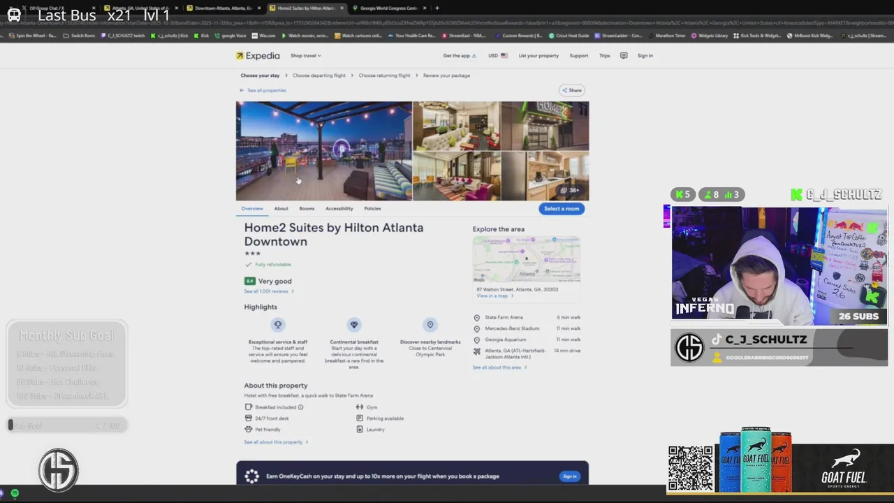The height and width of the screenshot is (503, 894).
Task: Go to Choose departing flight step
Action: pos(319,75)
